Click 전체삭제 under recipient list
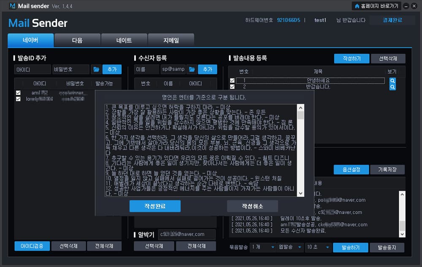Image resolution: width=422 pixels, height=267 pixels. [196, 246]
